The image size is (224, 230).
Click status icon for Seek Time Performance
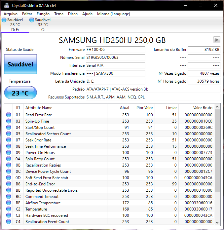[x=9, y=146]
